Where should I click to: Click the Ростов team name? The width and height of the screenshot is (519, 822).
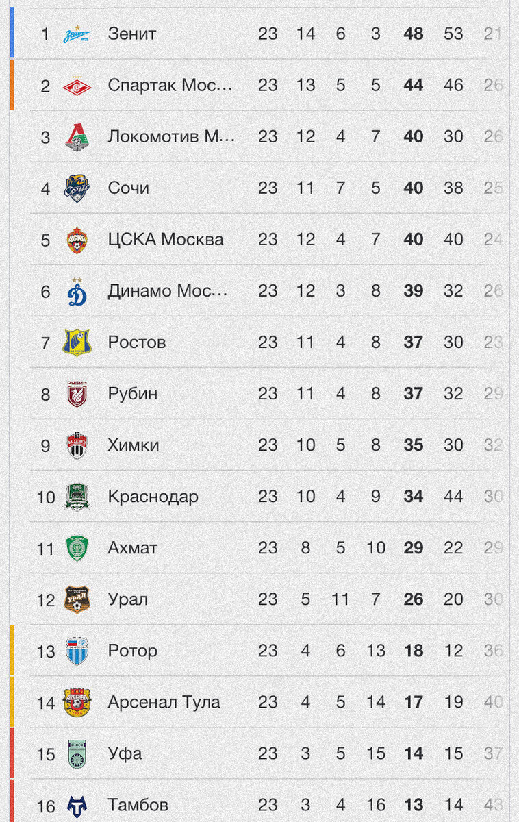[x=136, y=342]
